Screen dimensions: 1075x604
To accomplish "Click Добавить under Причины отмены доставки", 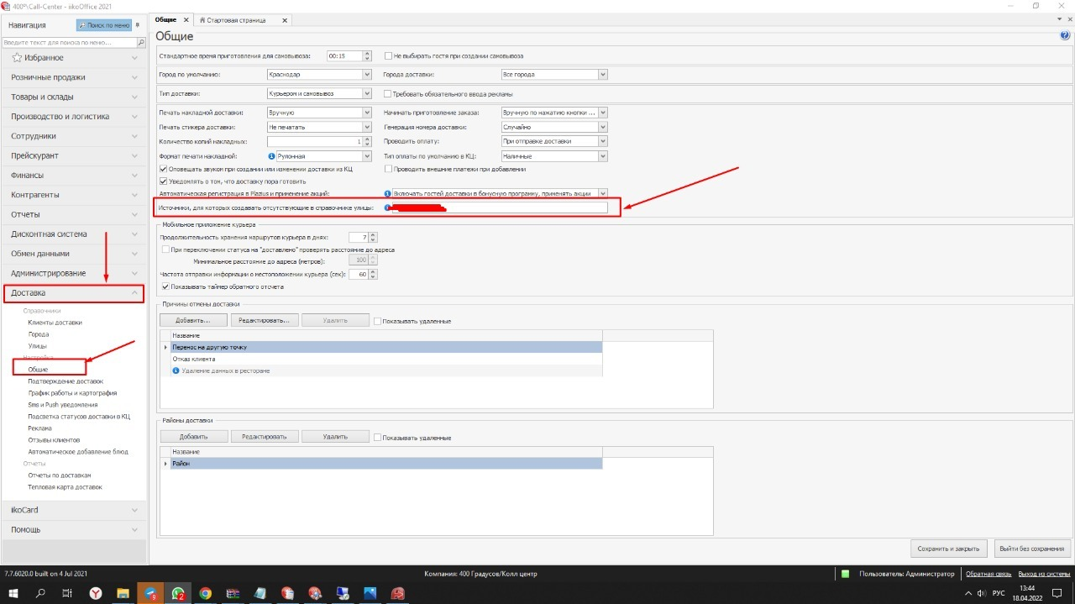I will click(x=193, y=321).
